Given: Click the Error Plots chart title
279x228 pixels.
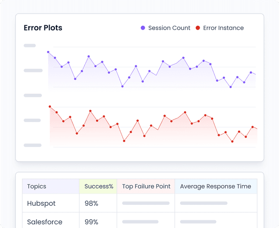Looking at the screenshot, I should pyautogui.click(x=43, y=28).
